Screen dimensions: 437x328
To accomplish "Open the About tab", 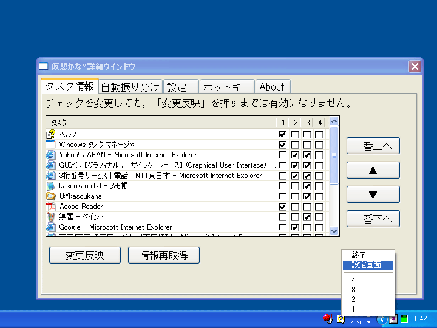I will click(x=273, y=87).
